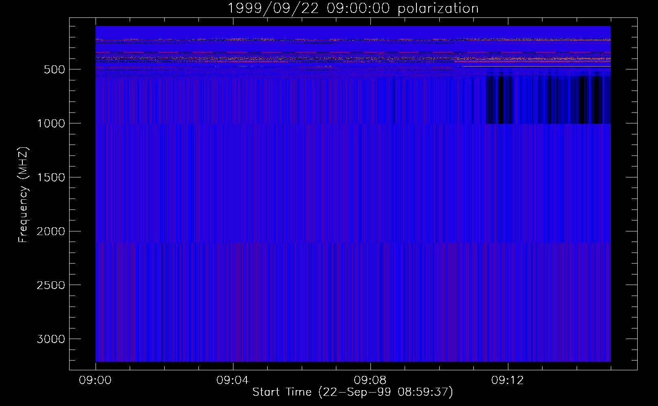
Task: Click the 2500 frequency tick label
Action: (x=51, y=285)
